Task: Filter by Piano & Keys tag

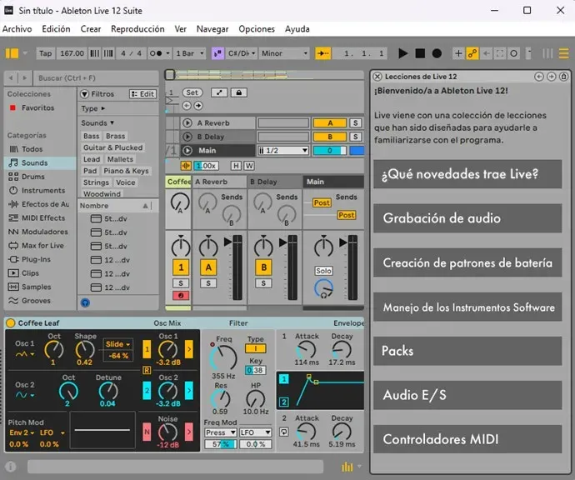Action: click(126, 171)
